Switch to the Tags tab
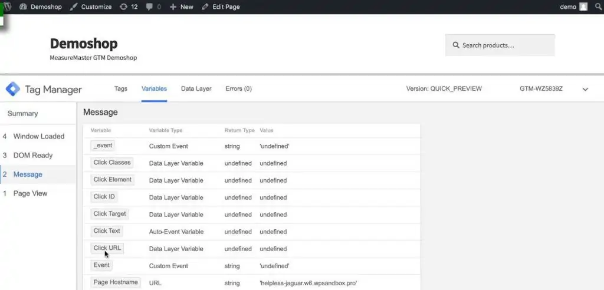The width and height of the screenshot is (604, 290). coord(120,88)
